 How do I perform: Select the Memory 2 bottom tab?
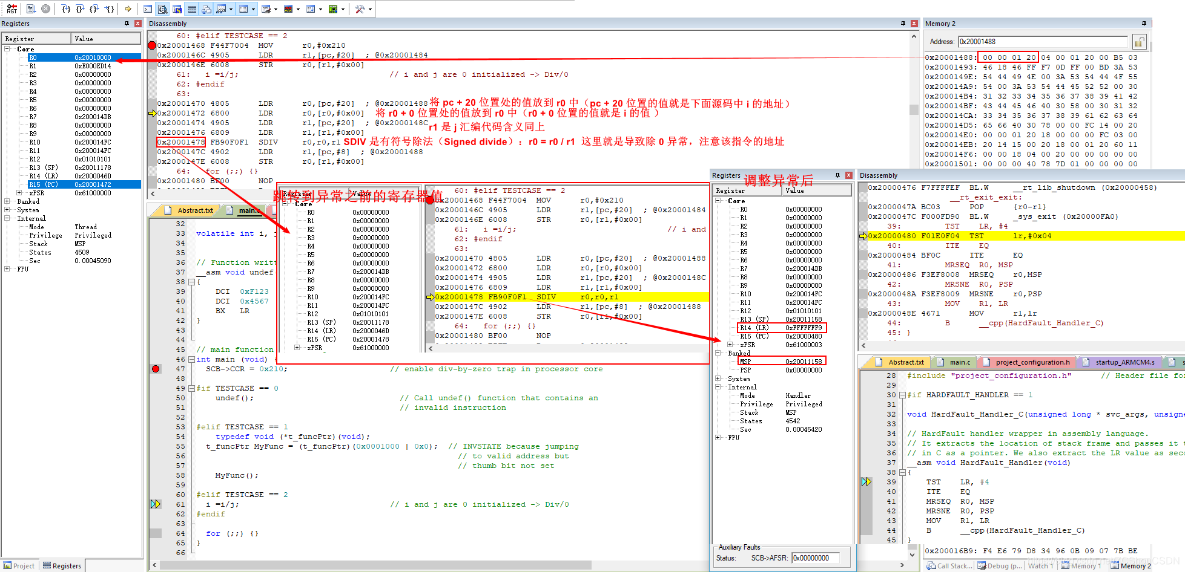1131,566
